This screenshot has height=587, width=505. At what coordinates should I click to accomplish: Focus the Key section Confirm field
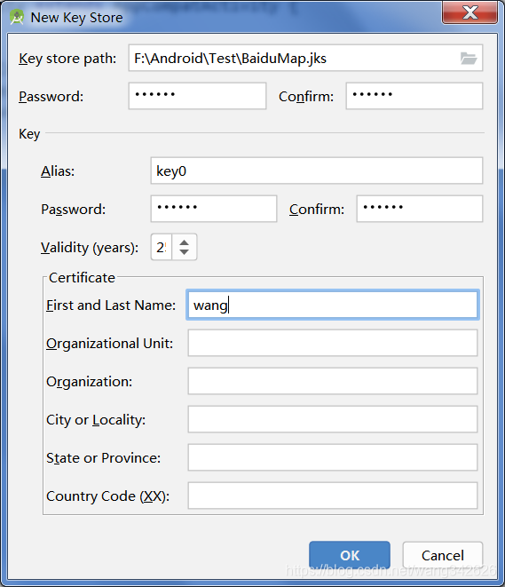(x=419, y=209)
